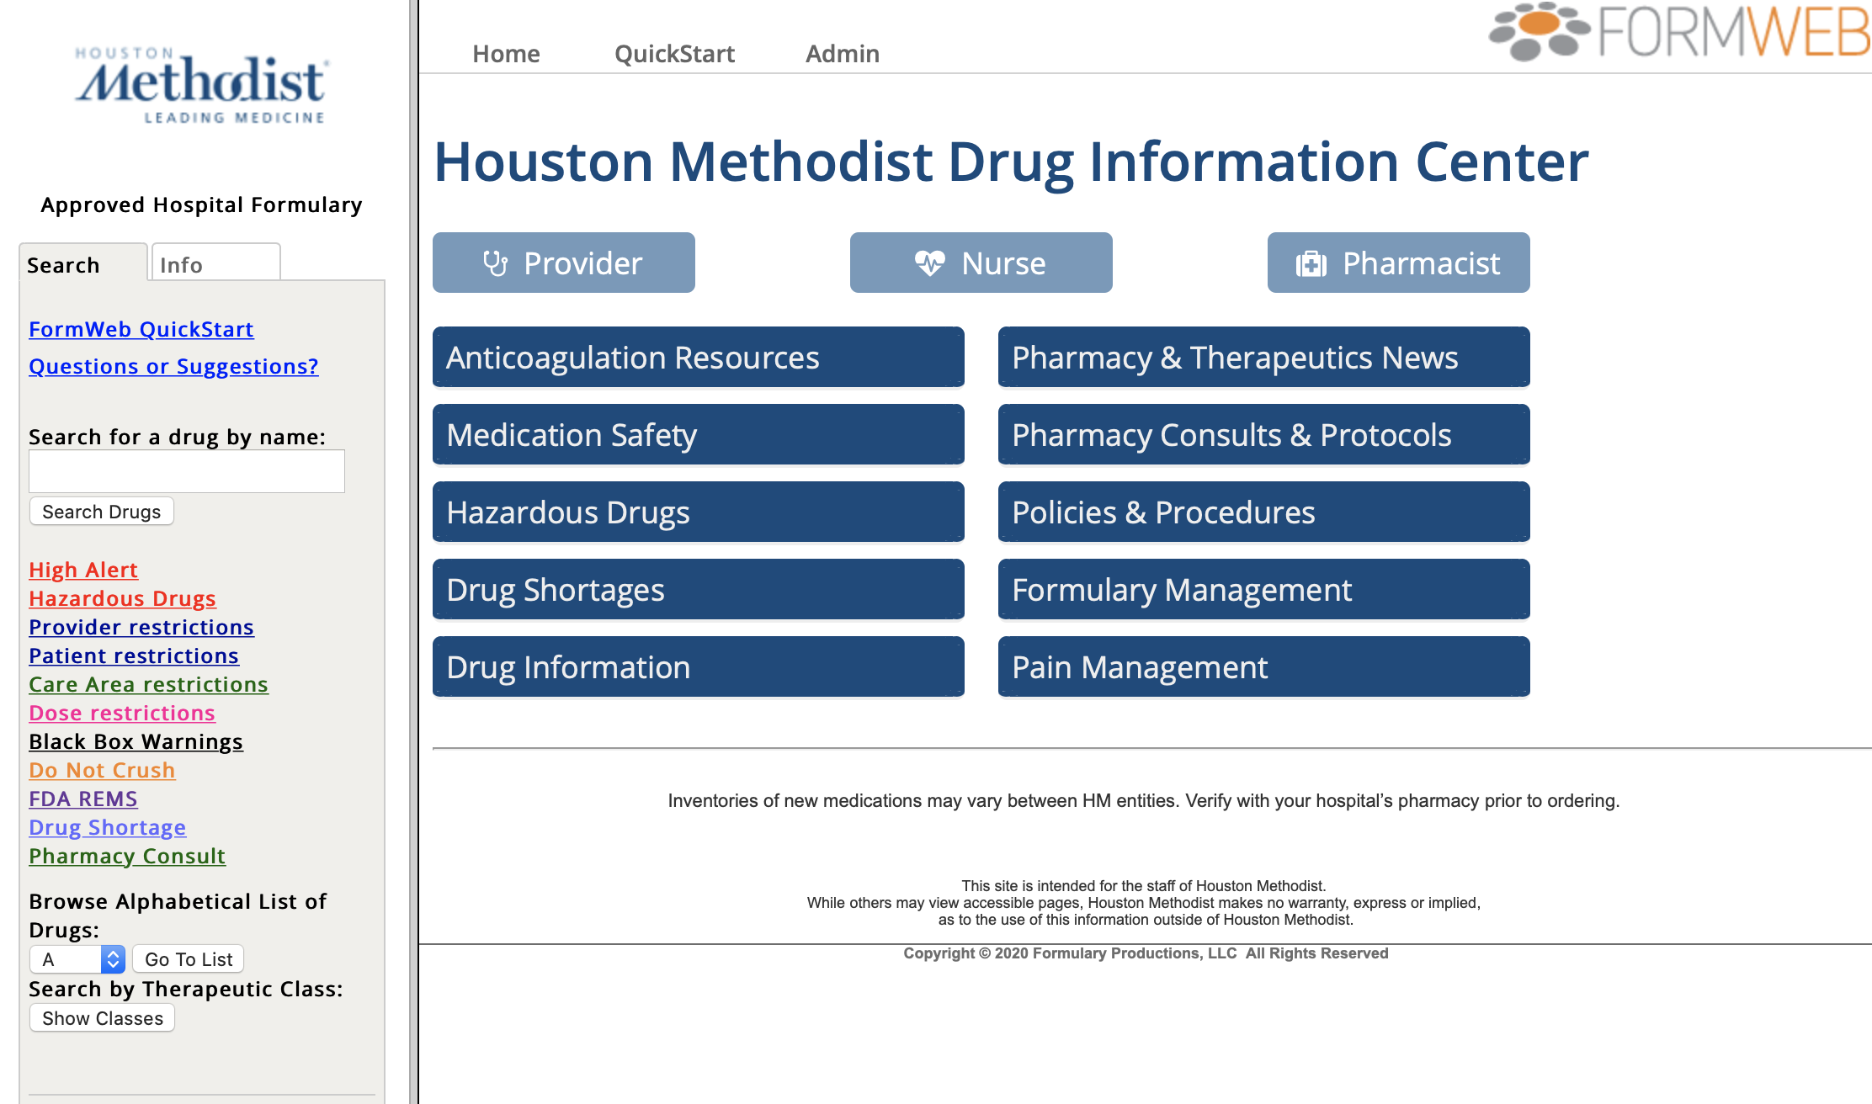Click the 'Search by Therapeutic Class:' label
1872x1104 pixels.
click(186, 989)
